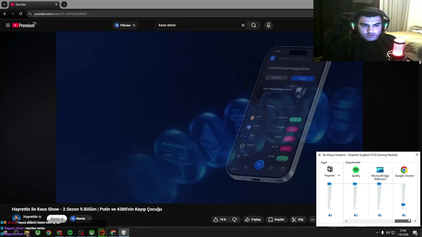View site info icon in address bar
The height and width of the screenshot is (237, 422).
coord(30,14)
